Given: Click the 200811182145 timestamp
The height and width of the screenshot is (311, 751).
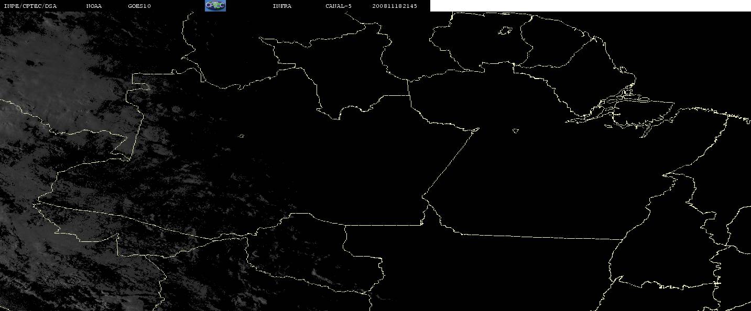Looking at the screenshot, I should [x=395, y=6].
